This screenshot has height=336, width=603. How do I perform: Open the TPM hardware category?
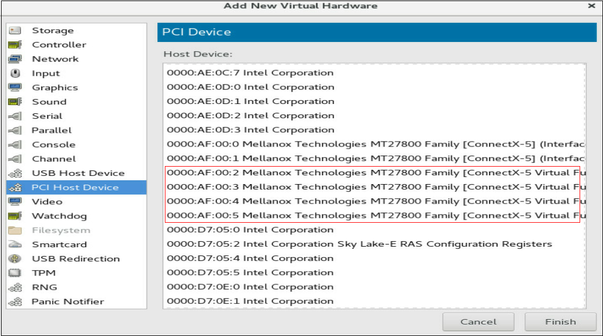(76, 273)
